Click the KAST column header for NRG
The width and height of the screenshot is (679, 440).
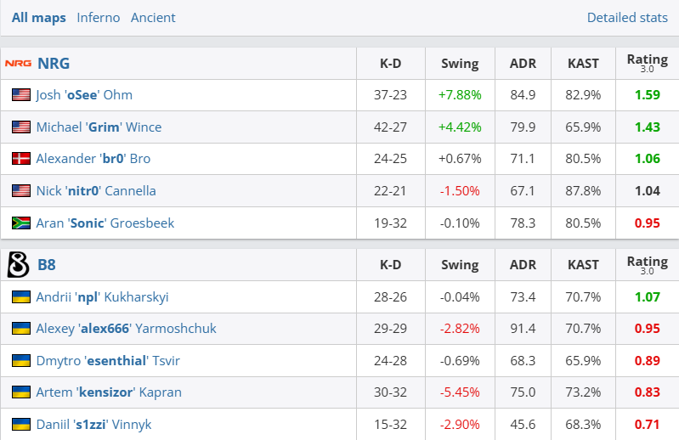(x=583, y=64)
